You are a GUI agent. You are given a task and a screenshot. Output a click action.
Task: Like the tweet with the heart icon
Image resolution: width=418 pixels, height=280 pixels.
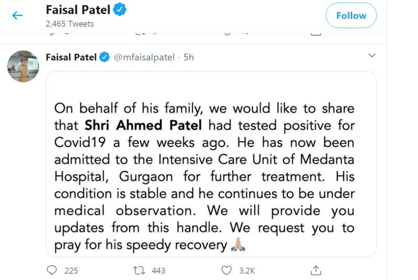click(x=226, y=270)
